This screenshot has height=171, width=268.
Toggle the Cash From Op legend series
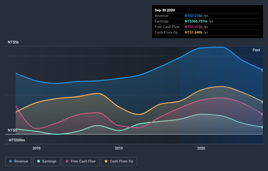click(119, 162)
